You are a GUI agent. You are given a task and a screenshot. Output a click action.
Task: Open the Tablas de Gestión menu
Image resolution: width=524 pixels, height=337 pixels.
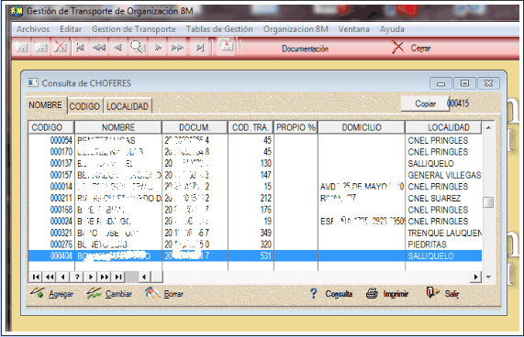coord(219,29)
